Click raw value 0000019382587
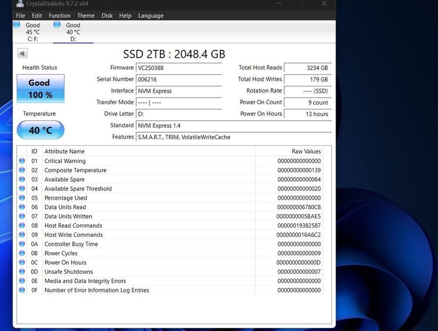 click(299, 225)
